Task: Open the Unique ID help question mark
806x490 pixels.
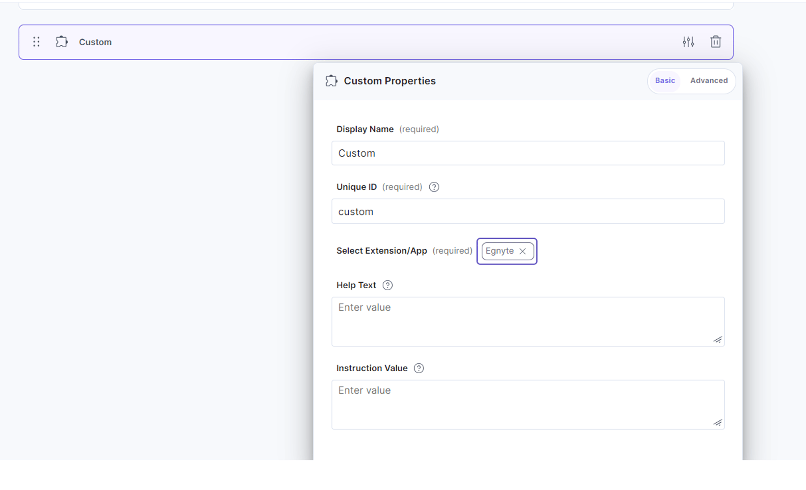Action: (434, 187)
